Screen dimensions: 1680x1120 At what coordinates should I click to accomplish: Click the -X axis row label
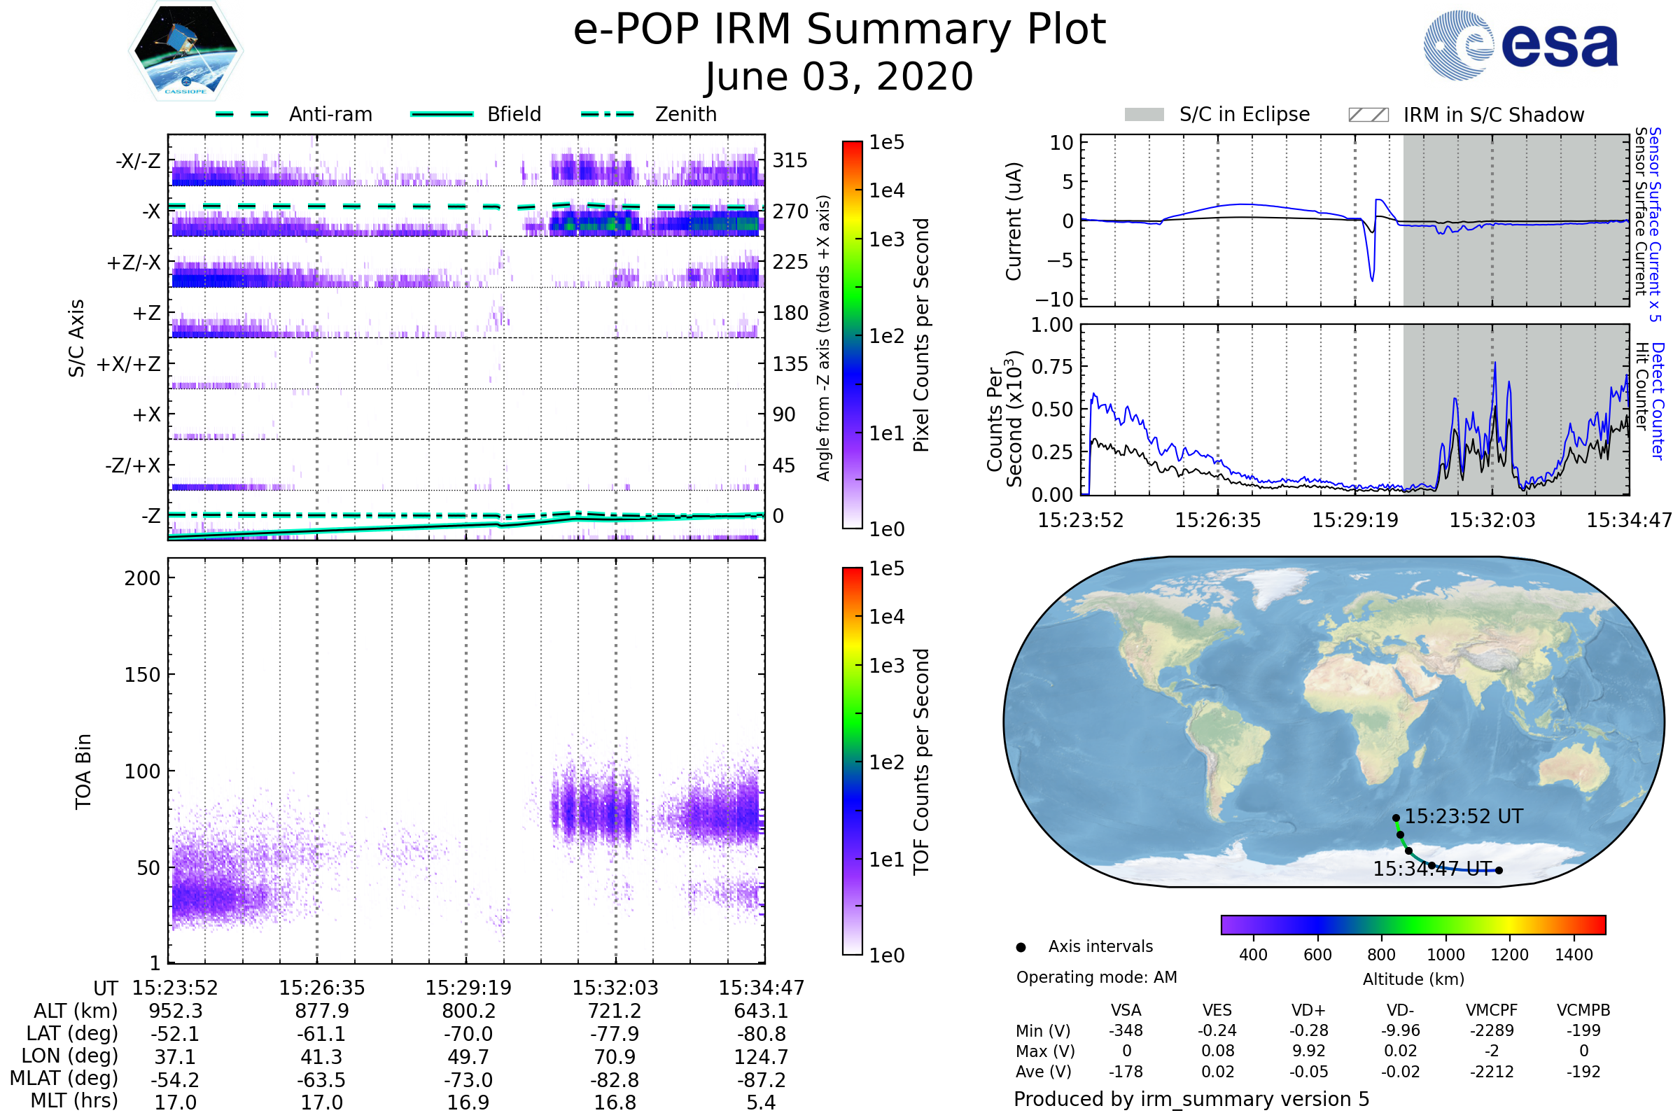pyautogui.click(x=150, y=211)
